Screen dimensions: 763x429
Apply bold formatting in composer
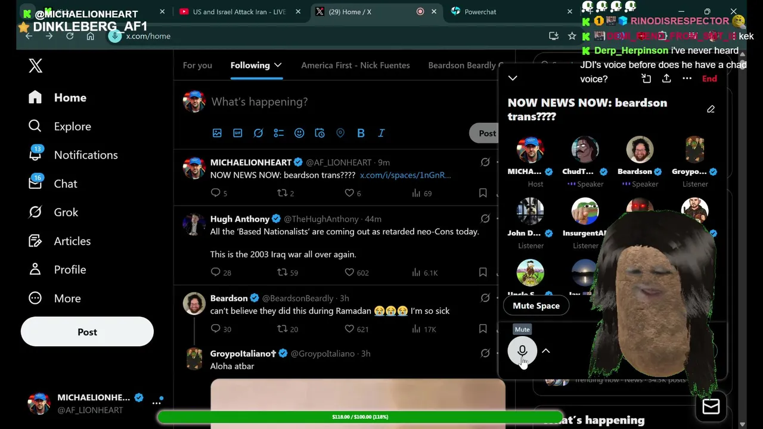tap(361, 133)
